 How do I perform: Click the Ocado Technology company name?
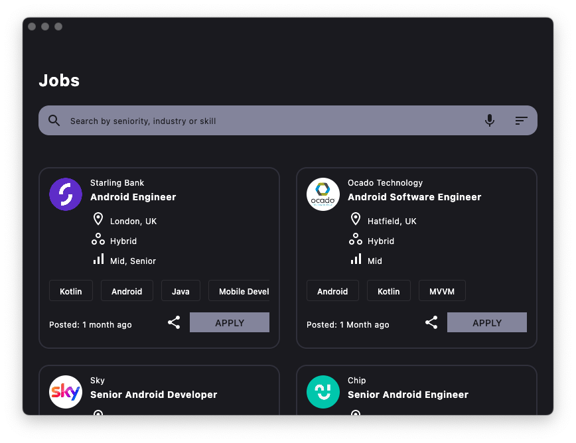(x=386, y=183)
